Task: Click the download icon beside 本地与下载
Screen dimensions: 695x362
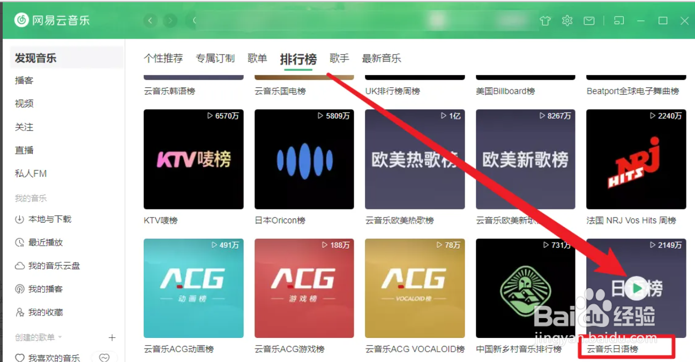Action: pyautogui.click(x=20, y=220)
